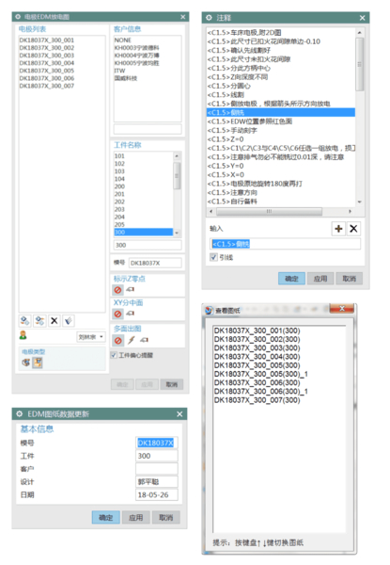Image resolution: width=390 pixels, height=565 pixels.
Task: Click the gear icon in the 电极EDM放电图 title bar
Action: coord(18,17)
